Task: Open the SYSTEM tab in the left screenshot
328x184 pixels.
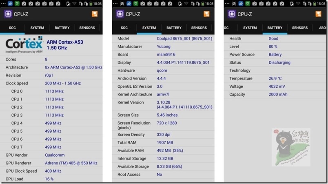Action: [x=37, y=28]
